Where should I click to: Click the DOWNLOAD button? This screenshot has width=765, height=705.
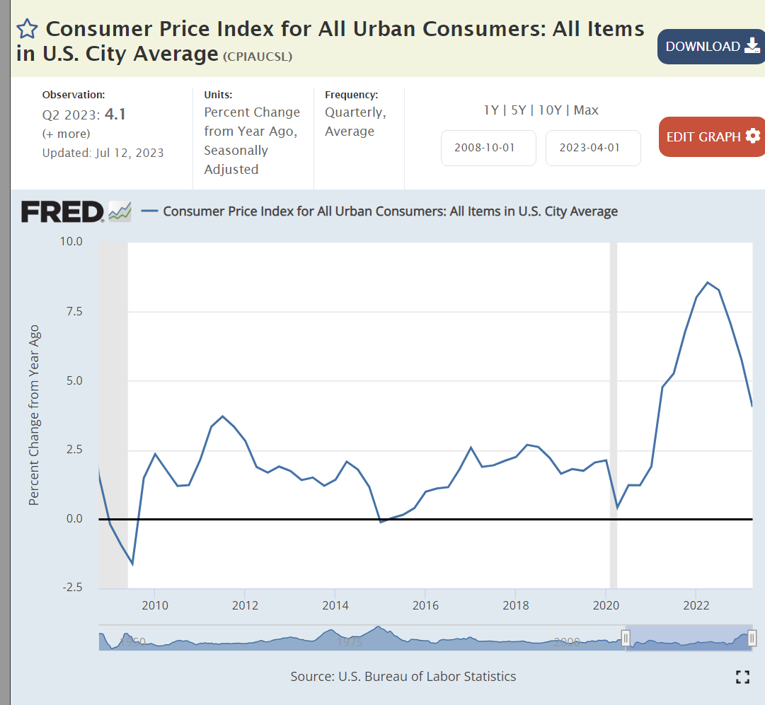(712, 47)
